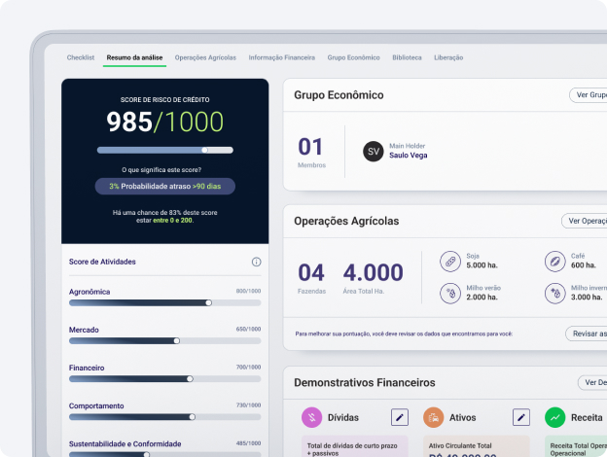Click the SV avatar of Saulo Vega

[374, 152]
